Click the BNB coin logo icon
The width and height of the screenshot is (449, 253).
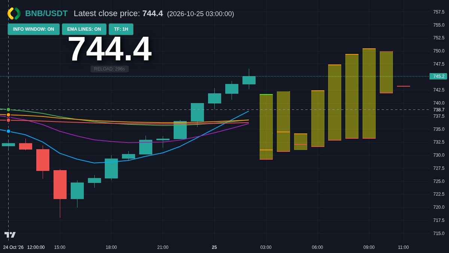point(14,13)
